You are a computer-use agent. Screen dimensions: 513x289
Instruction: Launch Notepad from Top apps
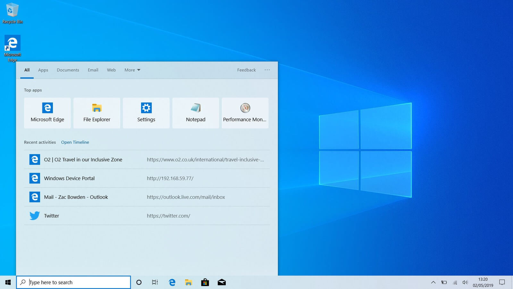pos(195,113)
